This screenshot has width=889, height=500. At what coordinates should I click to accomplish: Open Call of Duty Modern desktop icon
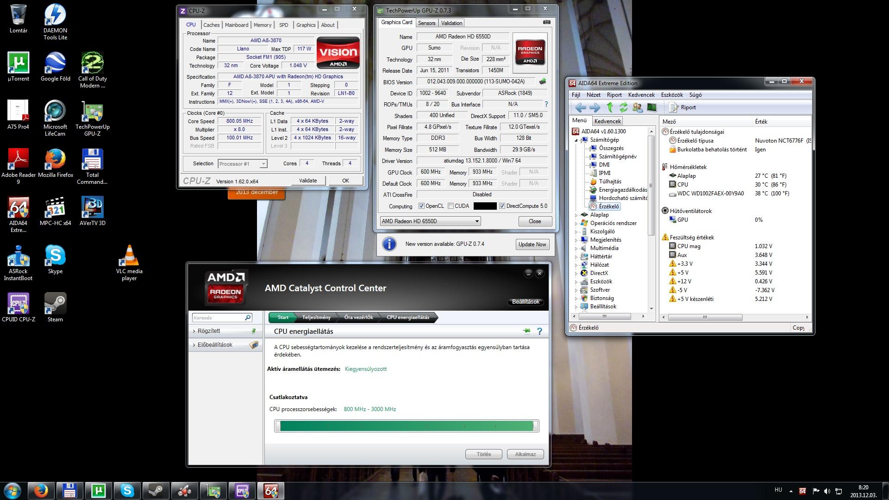[x=93, y=70]
